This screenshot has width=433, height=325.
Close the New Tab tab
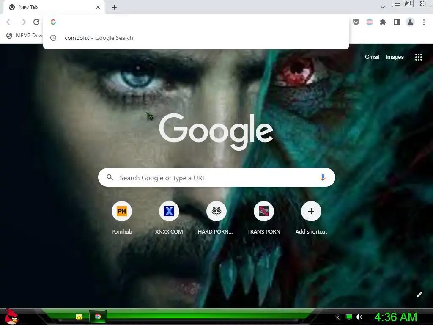point(98,7)
